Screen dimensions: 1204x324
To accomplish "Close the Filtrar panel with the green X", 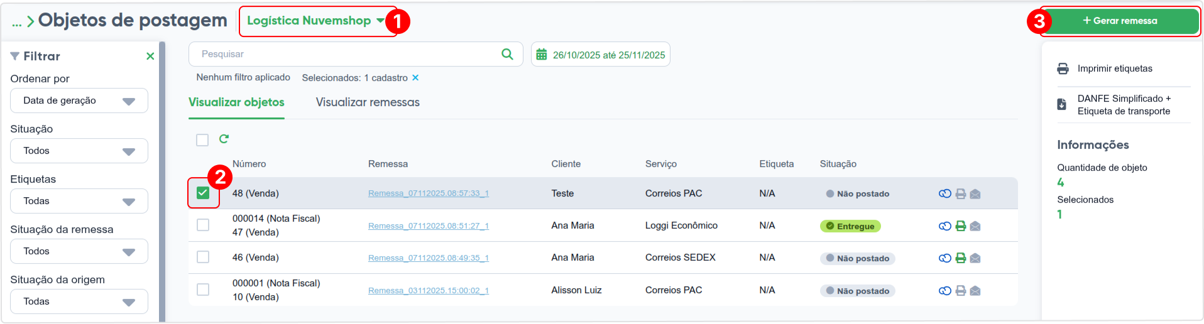I will (x=150, y=56).
